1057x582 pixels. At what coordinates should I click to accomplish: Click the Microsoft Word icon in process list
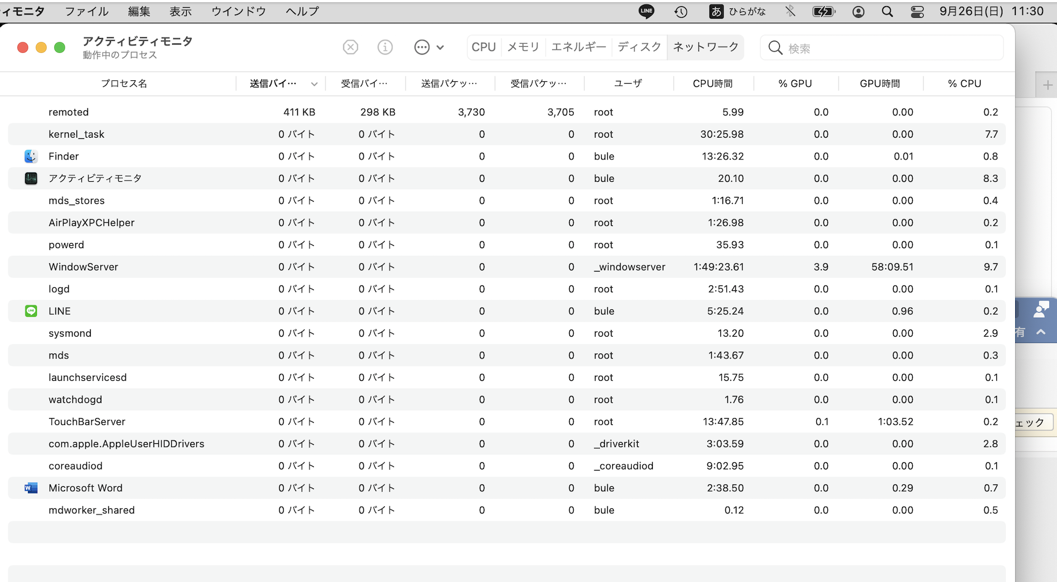[x=31, y=488]
